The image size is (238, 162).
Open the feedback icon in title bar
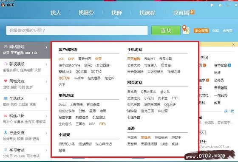point(212,6)
